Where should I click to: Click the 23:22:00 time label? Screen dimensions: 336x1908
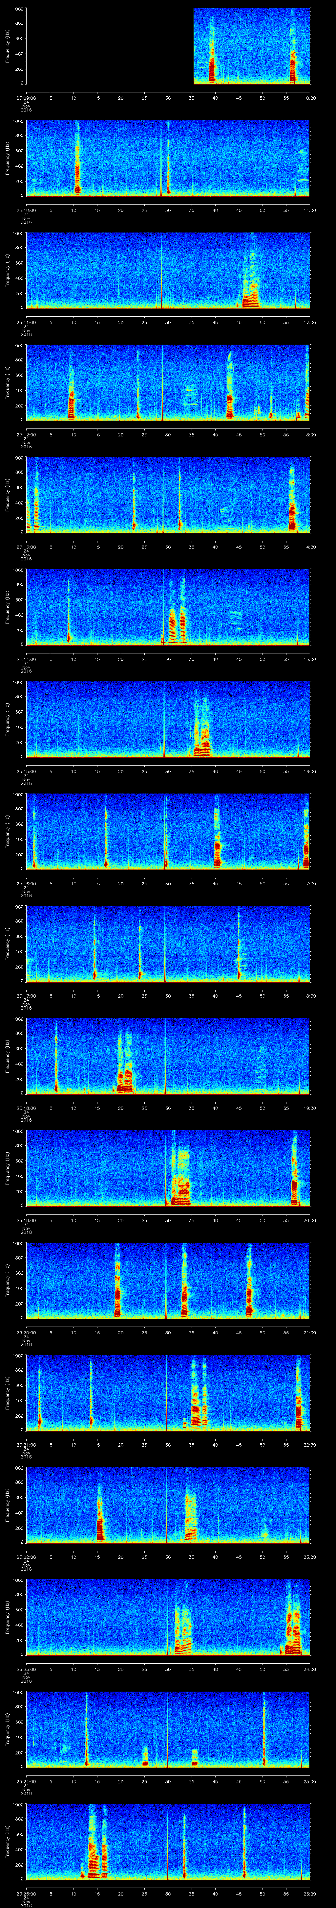(27, 1556)
